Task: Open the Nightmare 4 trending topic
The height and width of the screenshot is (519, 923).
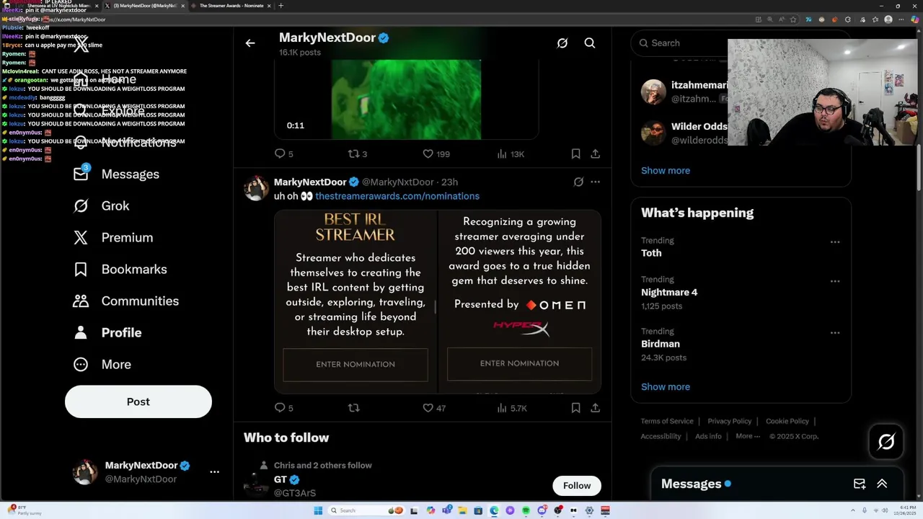Action: pos(669,292)
